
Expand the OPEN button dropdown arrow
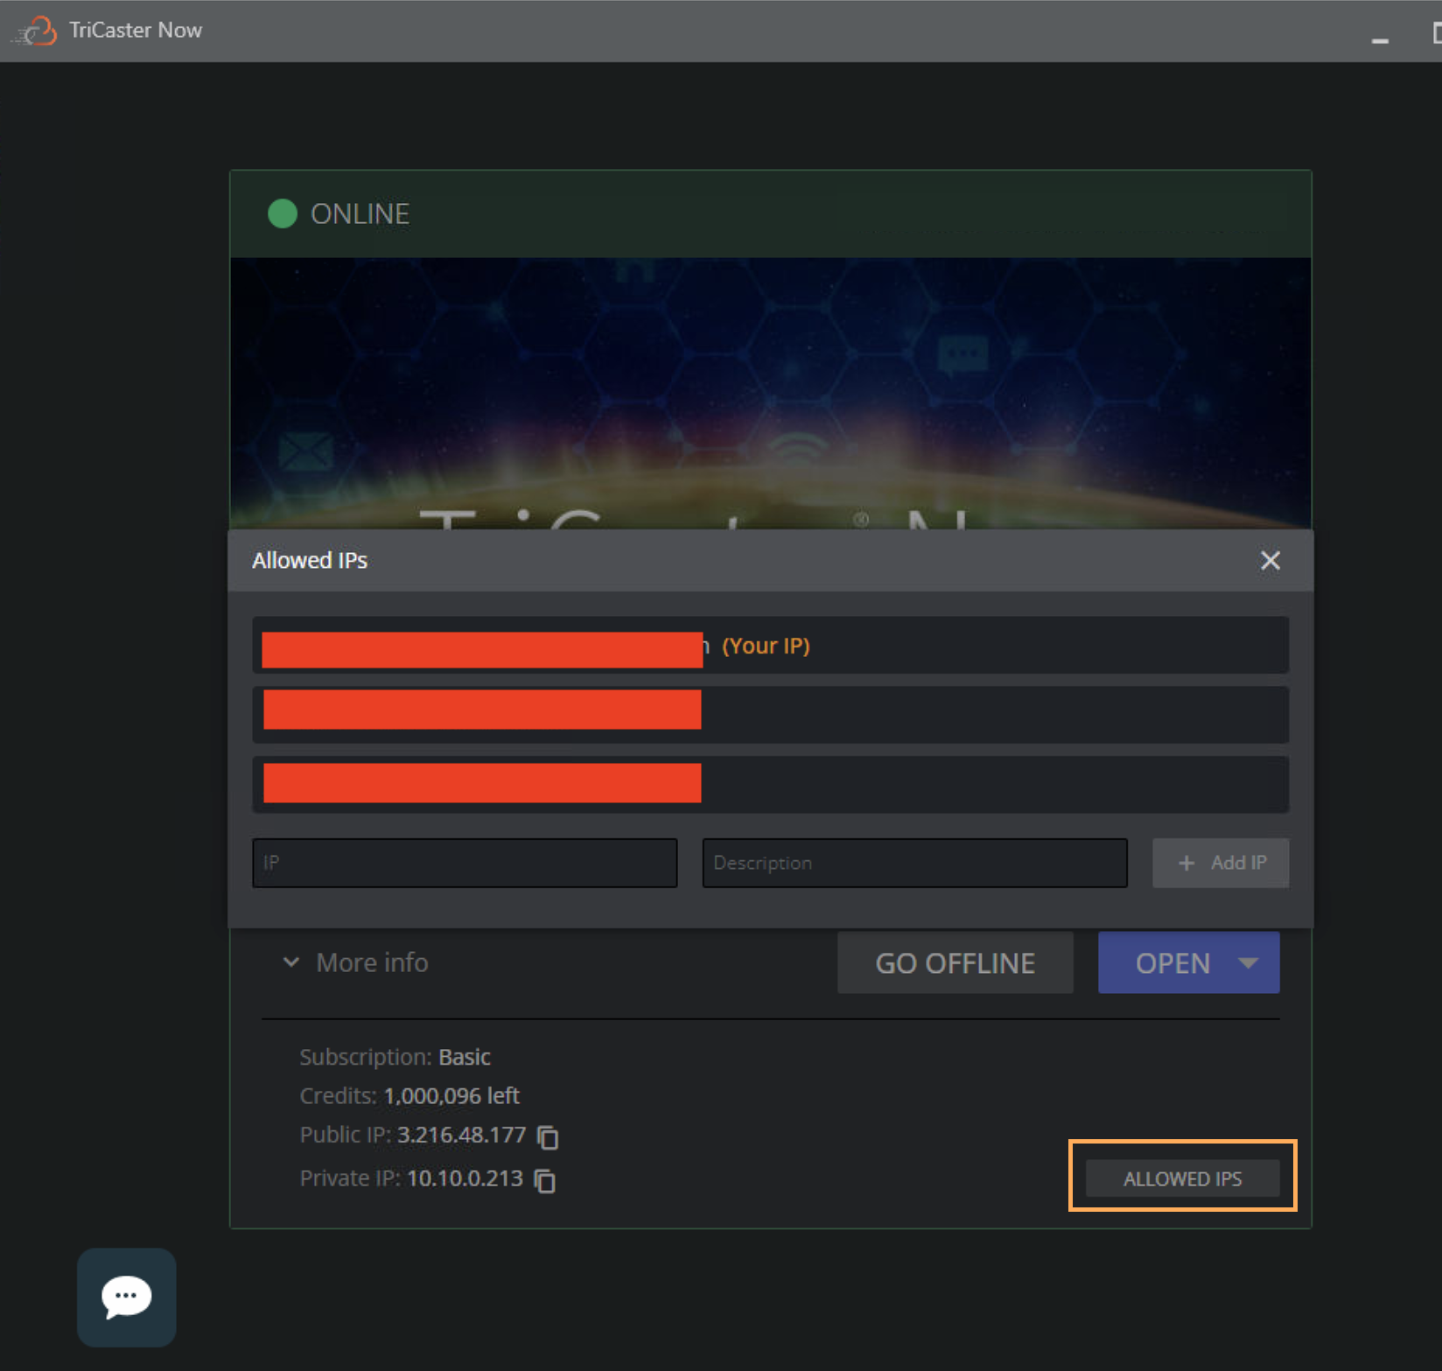click(x=1249, y=962)
